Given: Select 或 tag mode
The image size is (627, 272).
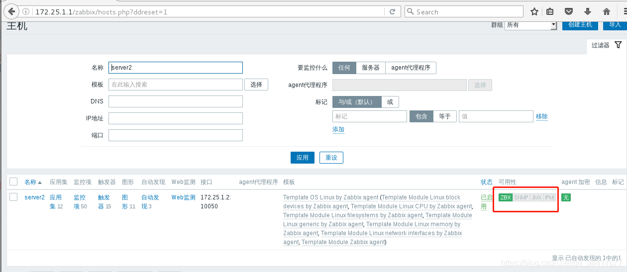Looking at the screenshot, I should pyautogui.click(x=390, y=102).
